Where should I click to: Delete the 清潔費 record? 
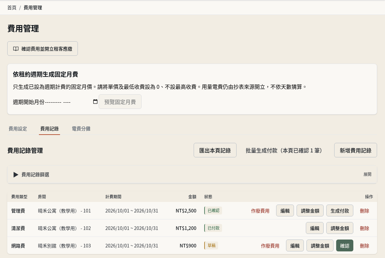pyautogui.click(x=365, y=228)
